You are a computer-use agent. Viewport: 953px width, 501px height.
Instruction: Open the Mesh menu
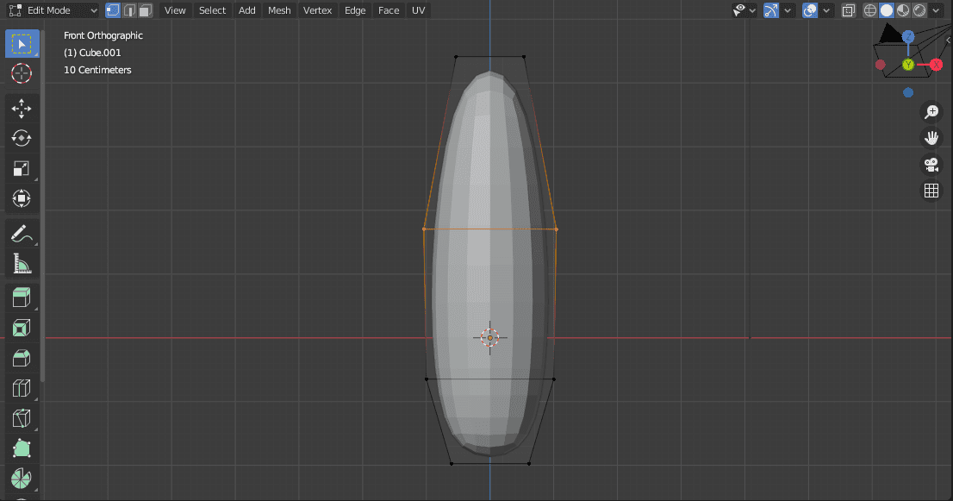pos(279,9)
